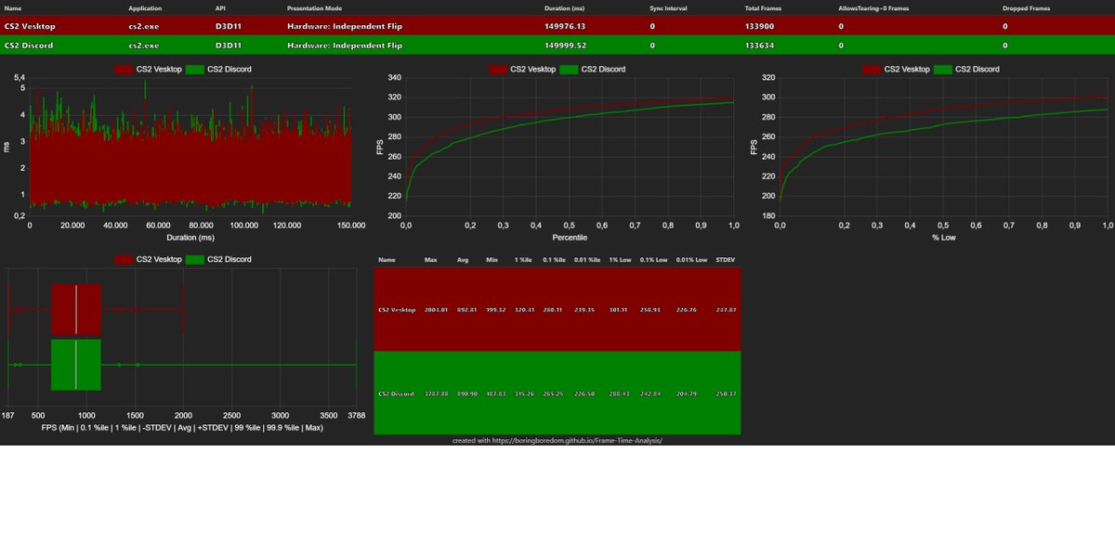The width and height of the screenshot is (1115, 556).
Task: Toggle CS2 Vesktop legend in Percentile chart
Action: (522, 70)
